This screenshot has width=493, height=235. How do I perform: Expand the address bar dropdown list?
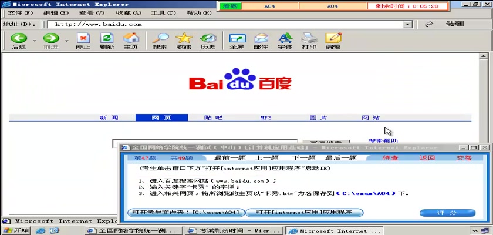pyautogui.click(x=408, y=24)
